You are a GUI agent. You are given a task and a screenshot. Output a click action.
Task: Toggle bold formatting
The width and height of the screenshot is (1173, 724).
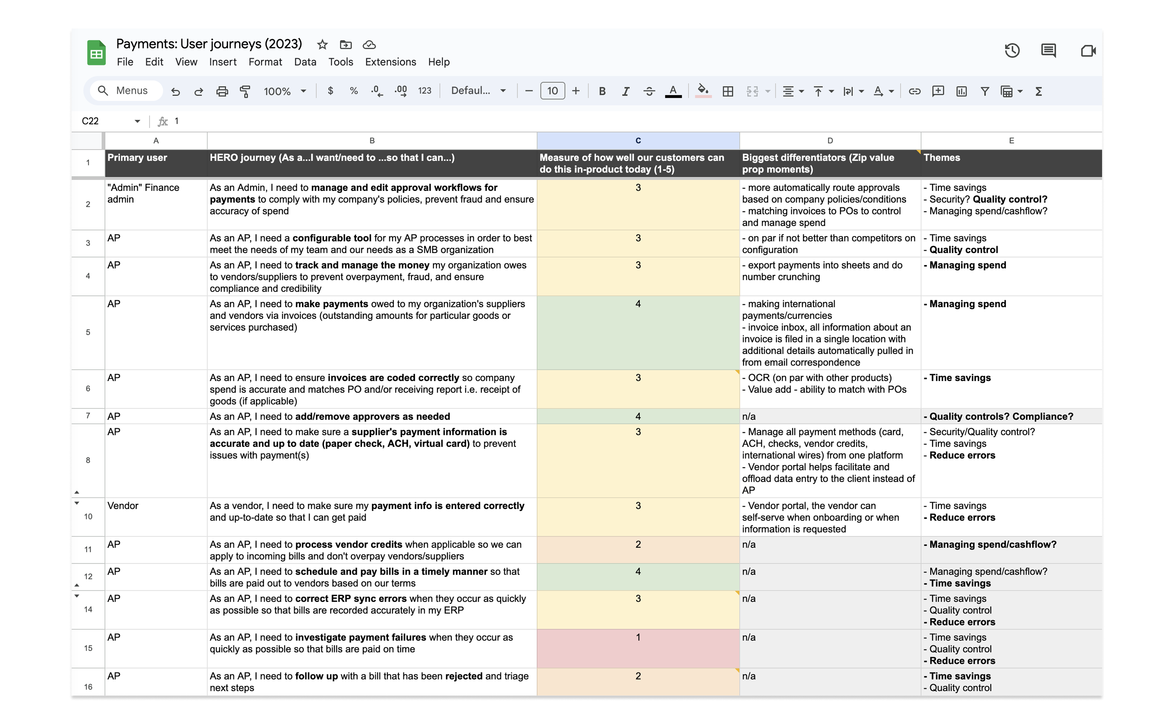coord(602,91)
